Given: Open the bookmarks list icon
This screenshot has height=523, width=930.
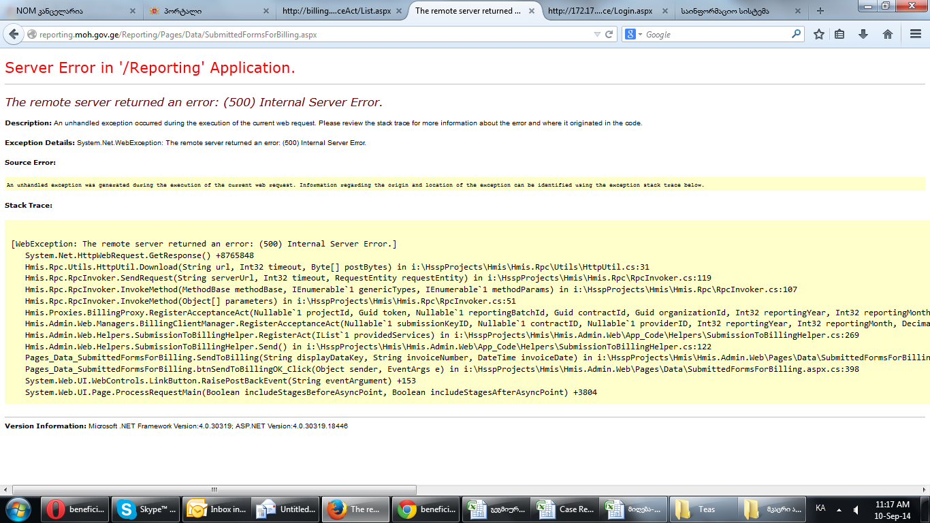Looking at the screenshot, I should 839,34.
